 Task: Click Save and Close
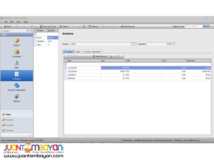click(48, 26)
